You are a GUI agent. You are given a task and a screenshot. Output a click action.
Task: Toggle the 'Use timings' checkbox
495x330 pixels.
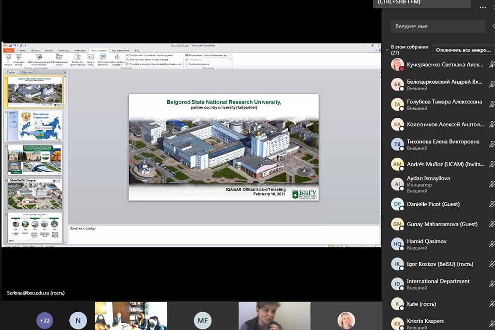(x=128, y=59)
